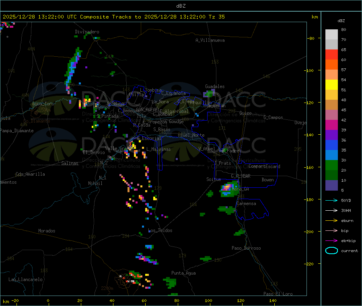The image size is (362, 306).
Task: Select the 'C_Española' place label
Action: (x=174, y=93)
